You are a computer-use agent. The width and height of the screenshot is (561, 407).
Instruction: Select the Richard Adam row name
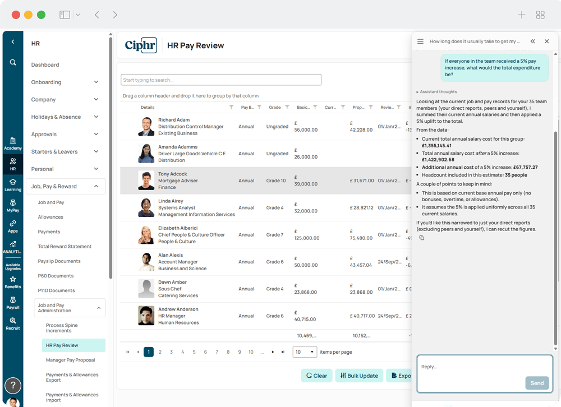174,120
